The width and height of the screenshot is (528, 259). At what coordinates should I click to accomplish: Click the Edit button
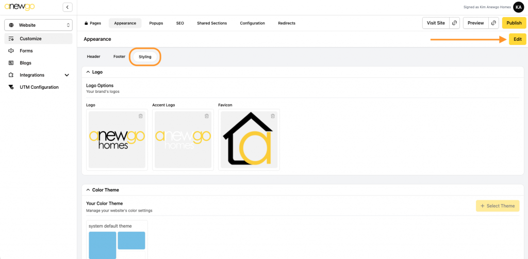[x=517, y=39]
